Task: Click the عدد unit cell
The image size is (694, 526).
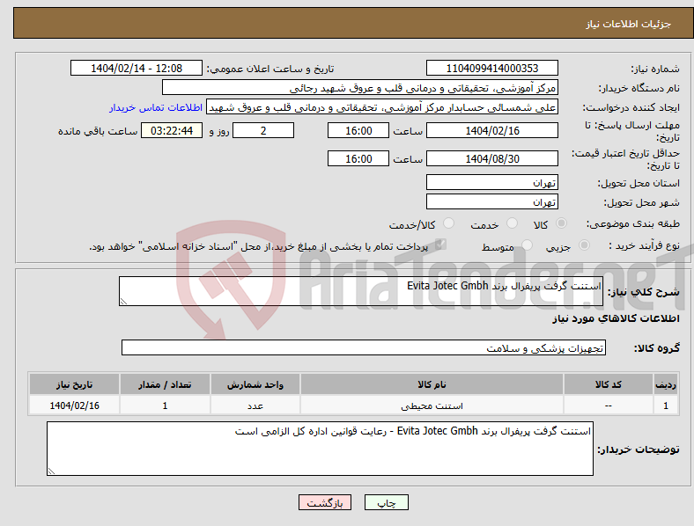Action: click(x=255, y=405)
